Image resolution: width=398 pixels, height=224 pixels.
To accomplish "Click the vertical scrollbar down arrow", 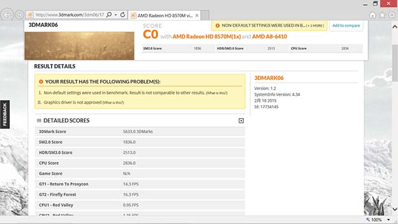I will pos(395,209).
